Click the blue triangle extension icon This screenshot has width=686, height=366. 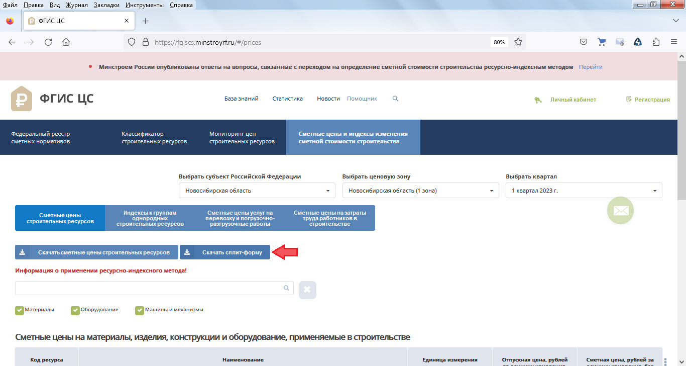[638, 42]
